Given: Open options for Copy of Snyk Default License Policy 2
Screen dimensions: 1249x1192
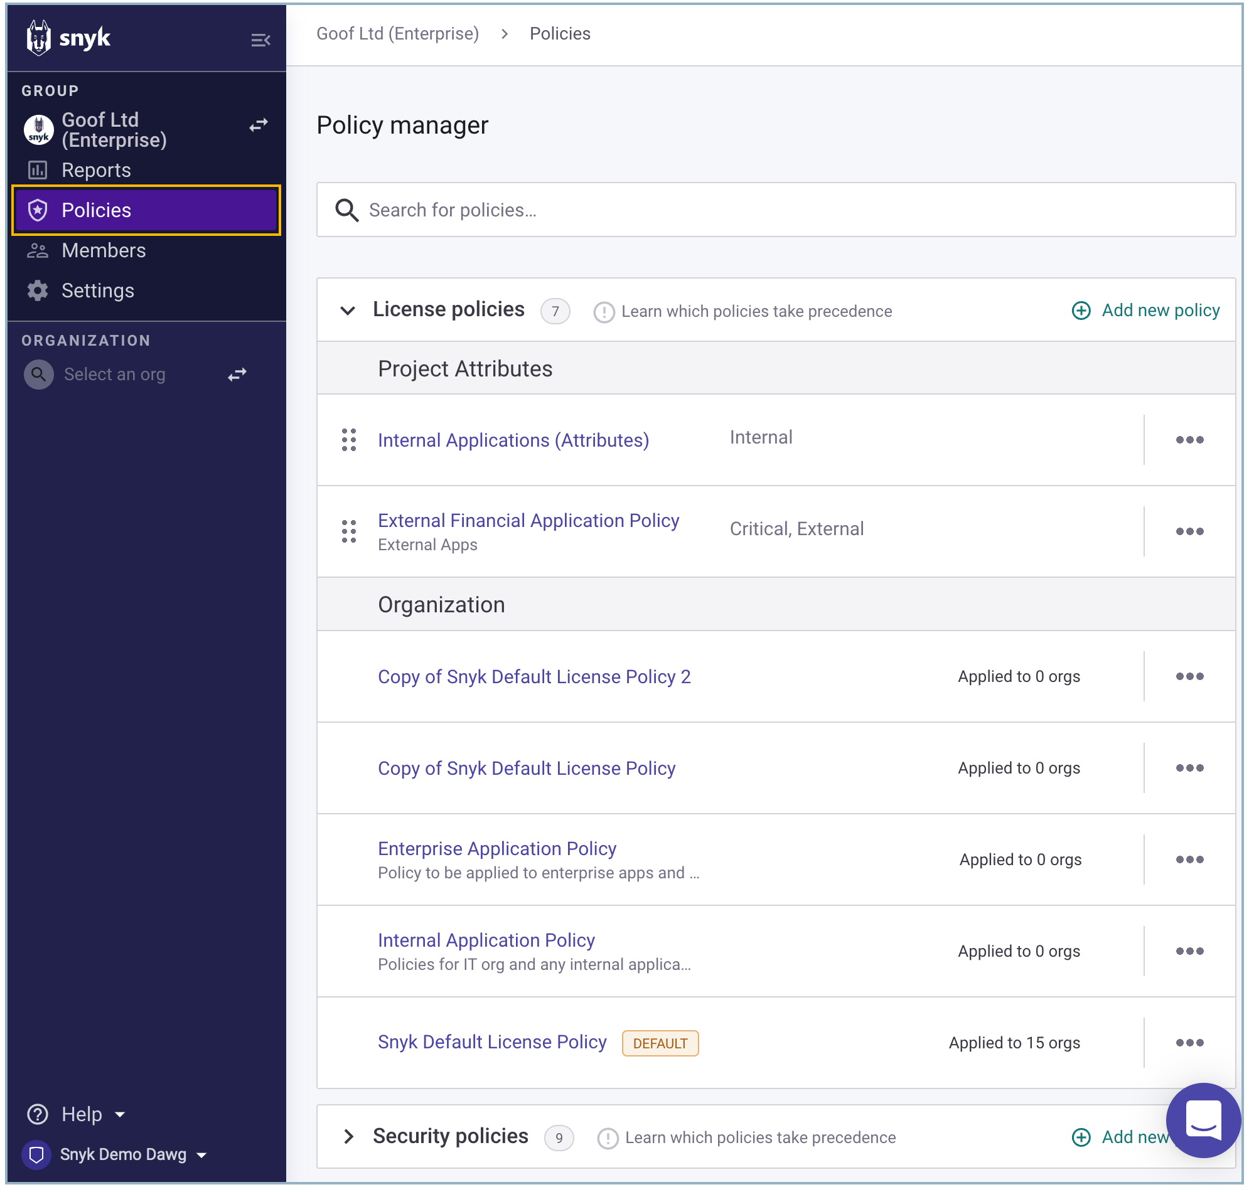Looking at the screenshot, I should tap(1190, 677).
